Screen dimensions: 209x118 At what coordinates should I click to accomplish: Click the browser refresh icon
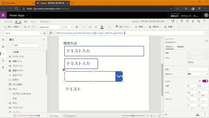(16, 9)
